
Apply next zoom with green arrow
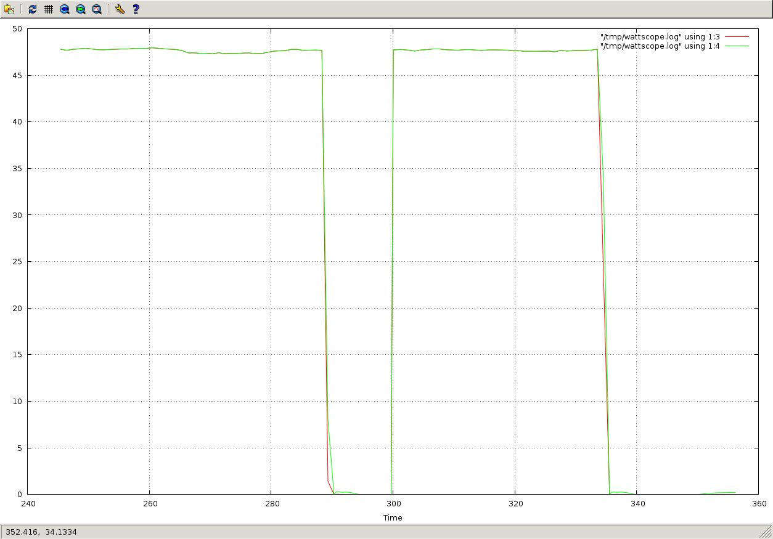click(x=81, y=9)
